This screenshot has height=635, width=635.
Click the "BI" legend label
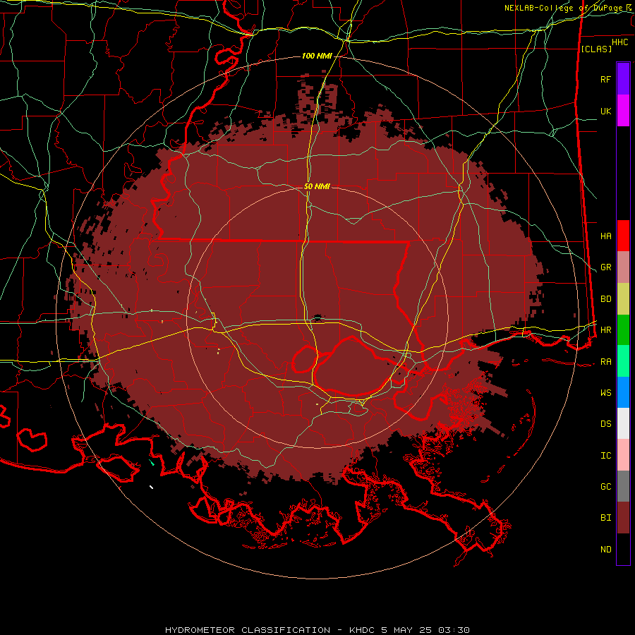[x=605, y=518]
